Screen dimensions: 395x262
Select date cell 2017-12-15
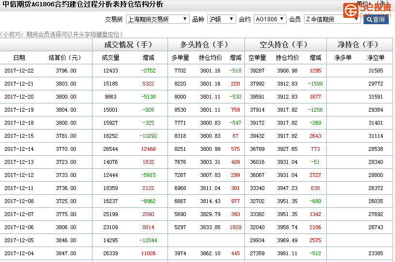[x=19, y=136]
